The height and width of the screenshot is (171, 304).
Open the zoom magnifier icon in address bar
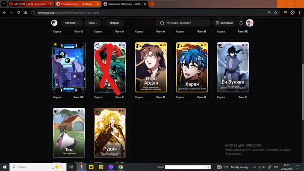[269, 12]
